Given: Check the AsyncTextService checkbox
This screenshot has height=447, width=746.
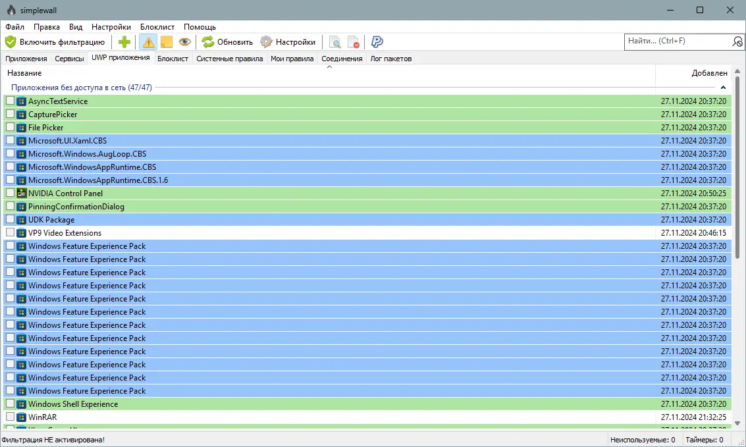Looking at the screenshot, I should click(10, 101).
